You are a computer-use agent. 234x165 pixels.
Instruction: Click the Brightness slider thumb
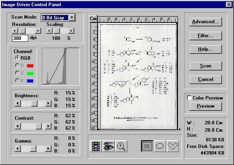point(34,103)
